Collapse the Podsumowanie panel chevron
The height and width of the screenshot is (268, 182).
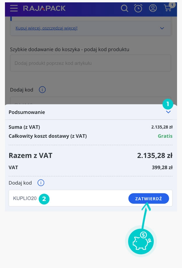[x=168, y=112]
